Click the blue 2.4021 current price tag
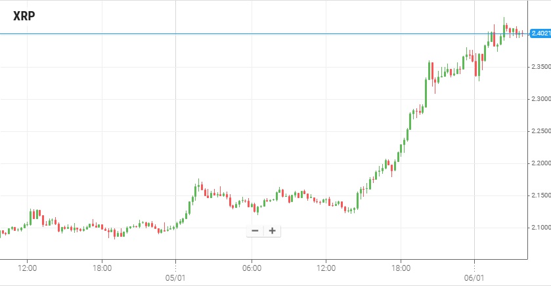The image size is (551, 286). (x=540, y=33)
